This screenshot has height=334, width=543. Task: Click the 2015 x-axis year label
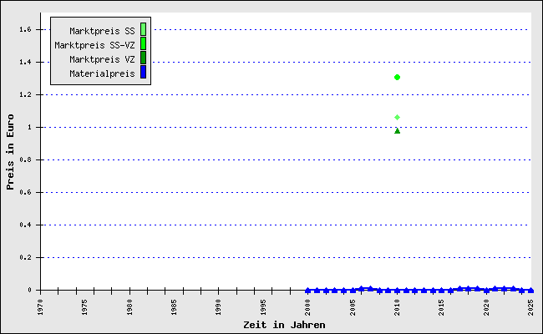442,307
